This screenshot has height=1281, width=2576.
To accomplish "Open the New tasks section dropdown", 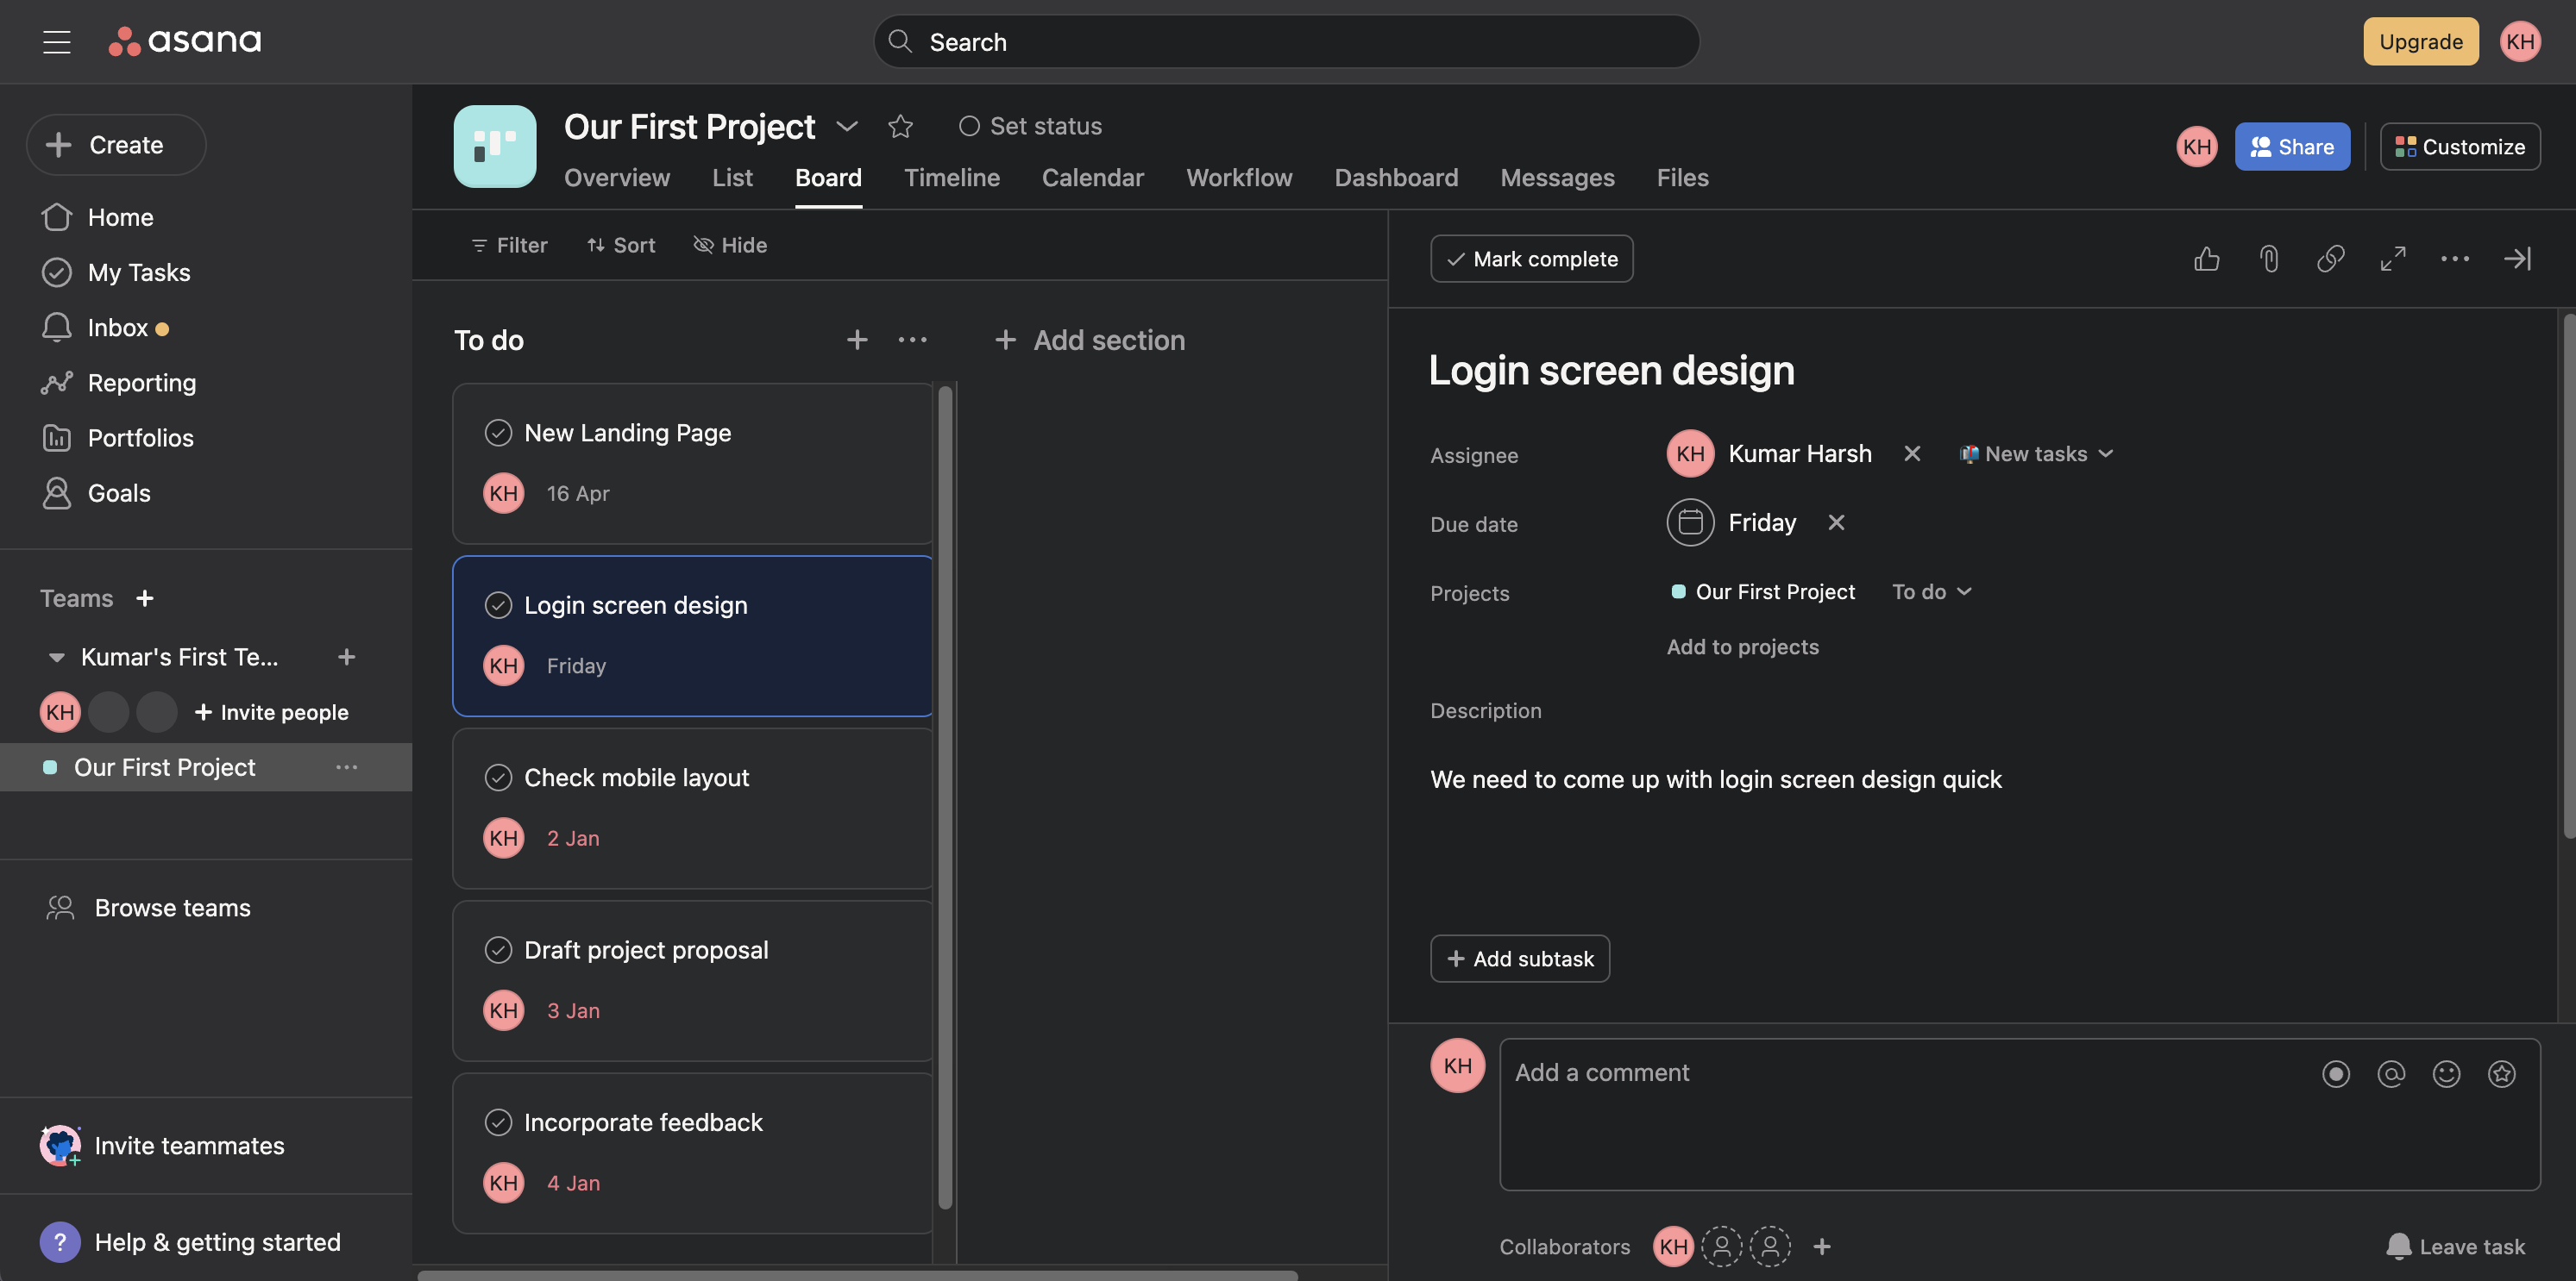I will (2036, 453).
